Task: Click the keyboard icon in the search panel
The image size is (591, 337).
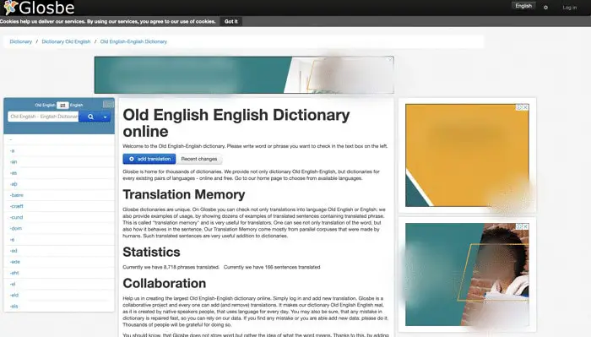Action: coord(108,104)
